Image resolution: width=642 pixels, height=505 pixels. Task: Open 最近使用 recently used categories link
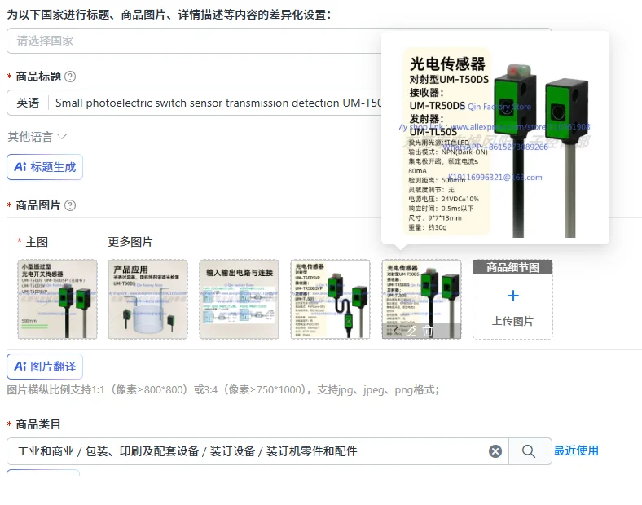coord(576,450)
